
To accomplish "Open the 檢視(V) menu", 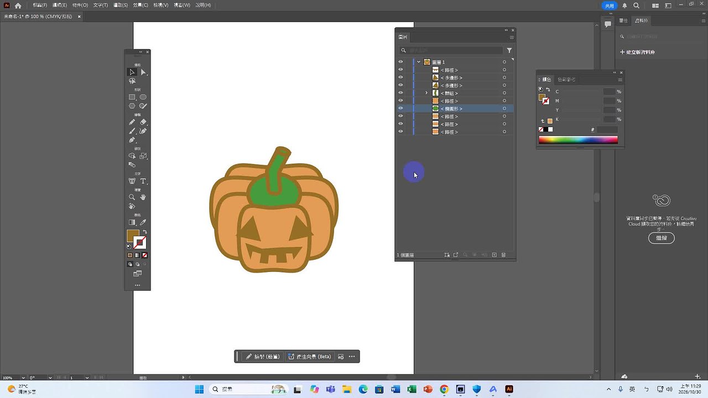I will click(x=161, y=5).
